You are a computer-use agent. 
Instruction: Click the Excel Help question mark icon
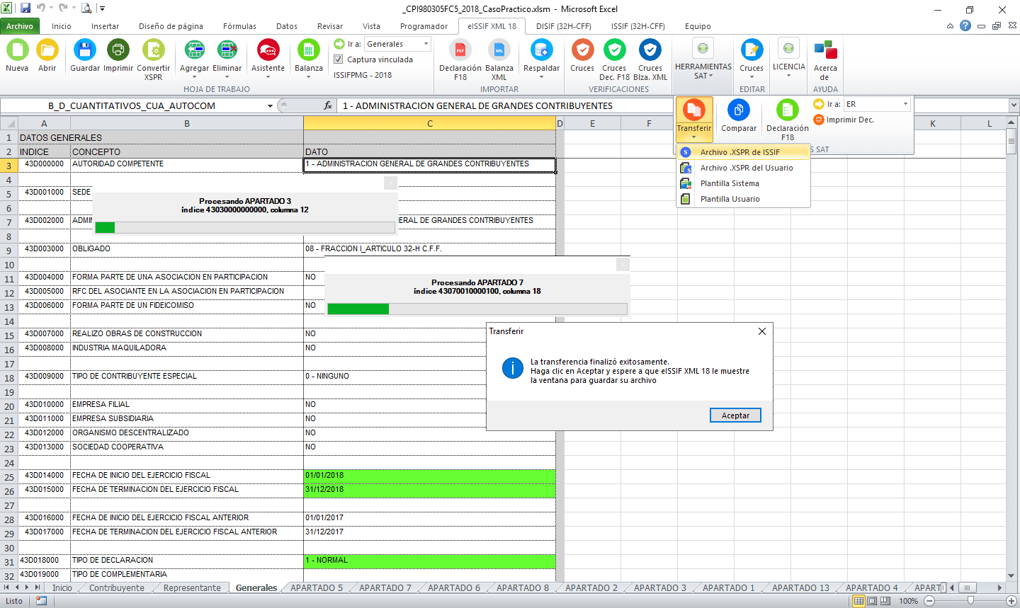click(x=965, y=25)
